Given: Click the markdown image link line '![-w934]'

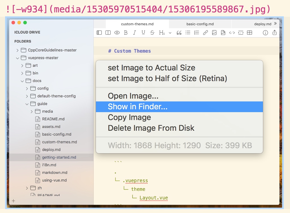Looking at the screenshot, I should click(x=138, y=9).
